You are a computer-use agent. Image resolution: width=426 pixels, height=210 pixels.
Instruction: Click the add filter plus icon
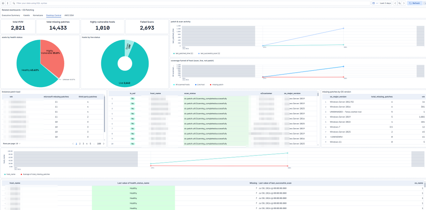click(x=3, y=3)
